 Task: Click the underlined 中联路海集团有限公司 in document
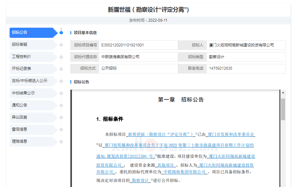click(x=184, y=172)
